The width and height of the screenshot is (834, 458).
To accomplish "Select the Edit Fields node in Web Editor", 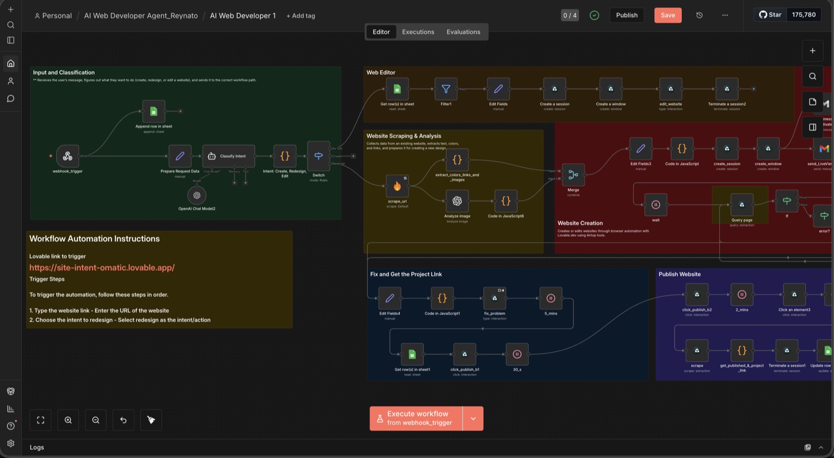I will (x=498, y=89).
